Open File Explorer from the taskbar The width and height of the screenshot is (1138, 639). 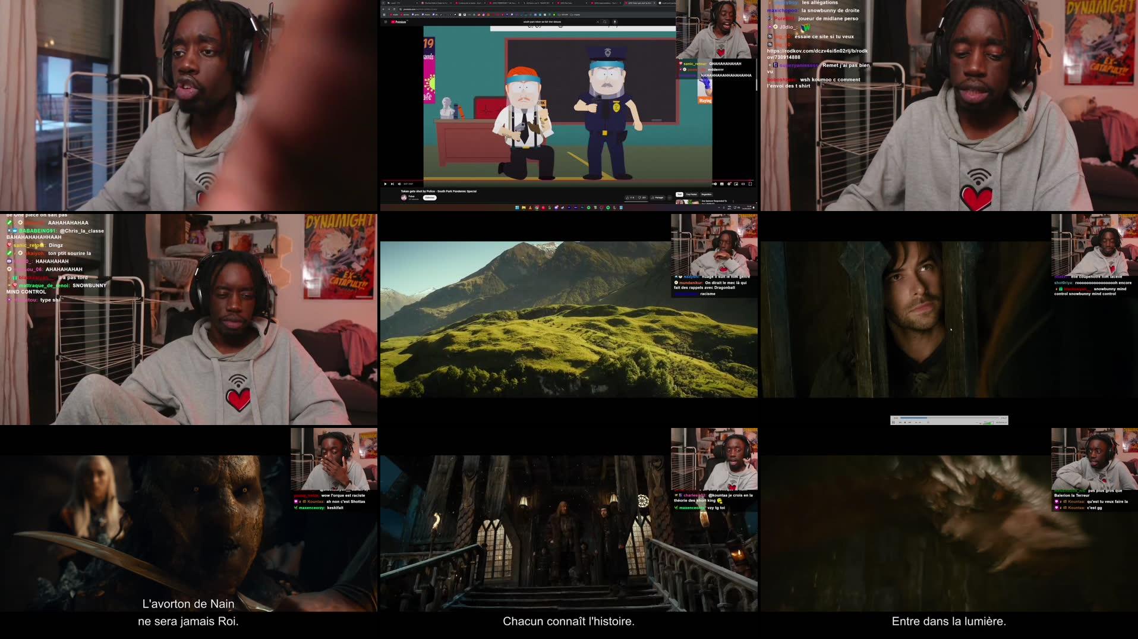click(x=524, y=207)
